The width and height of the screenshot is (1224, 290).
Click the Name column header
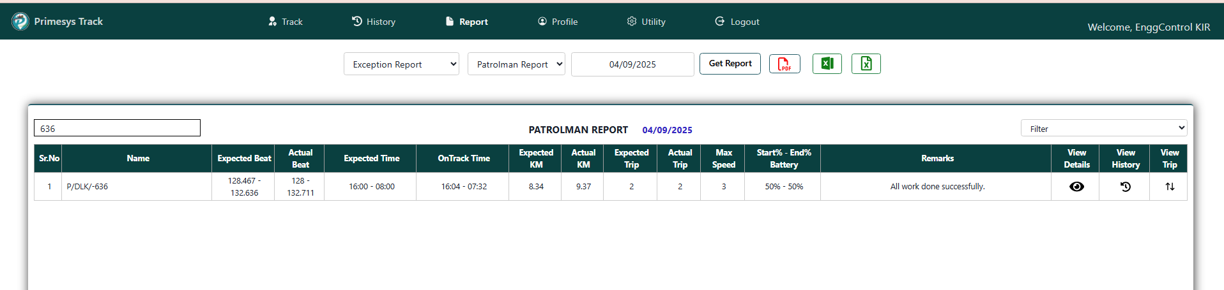click(137, 159)
